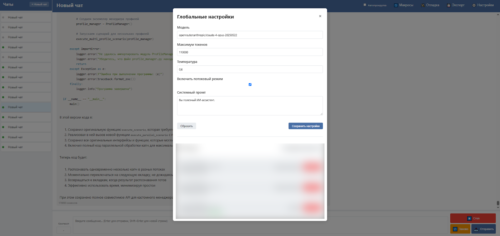This screenshot has height=236, width=500.
Task: Click the line Эффективно использовать время
Action: 112,185
